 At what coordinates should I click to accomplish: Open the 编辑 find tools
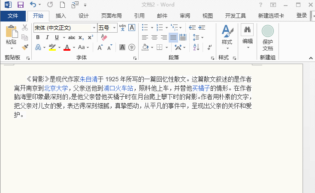pos(247,36)
